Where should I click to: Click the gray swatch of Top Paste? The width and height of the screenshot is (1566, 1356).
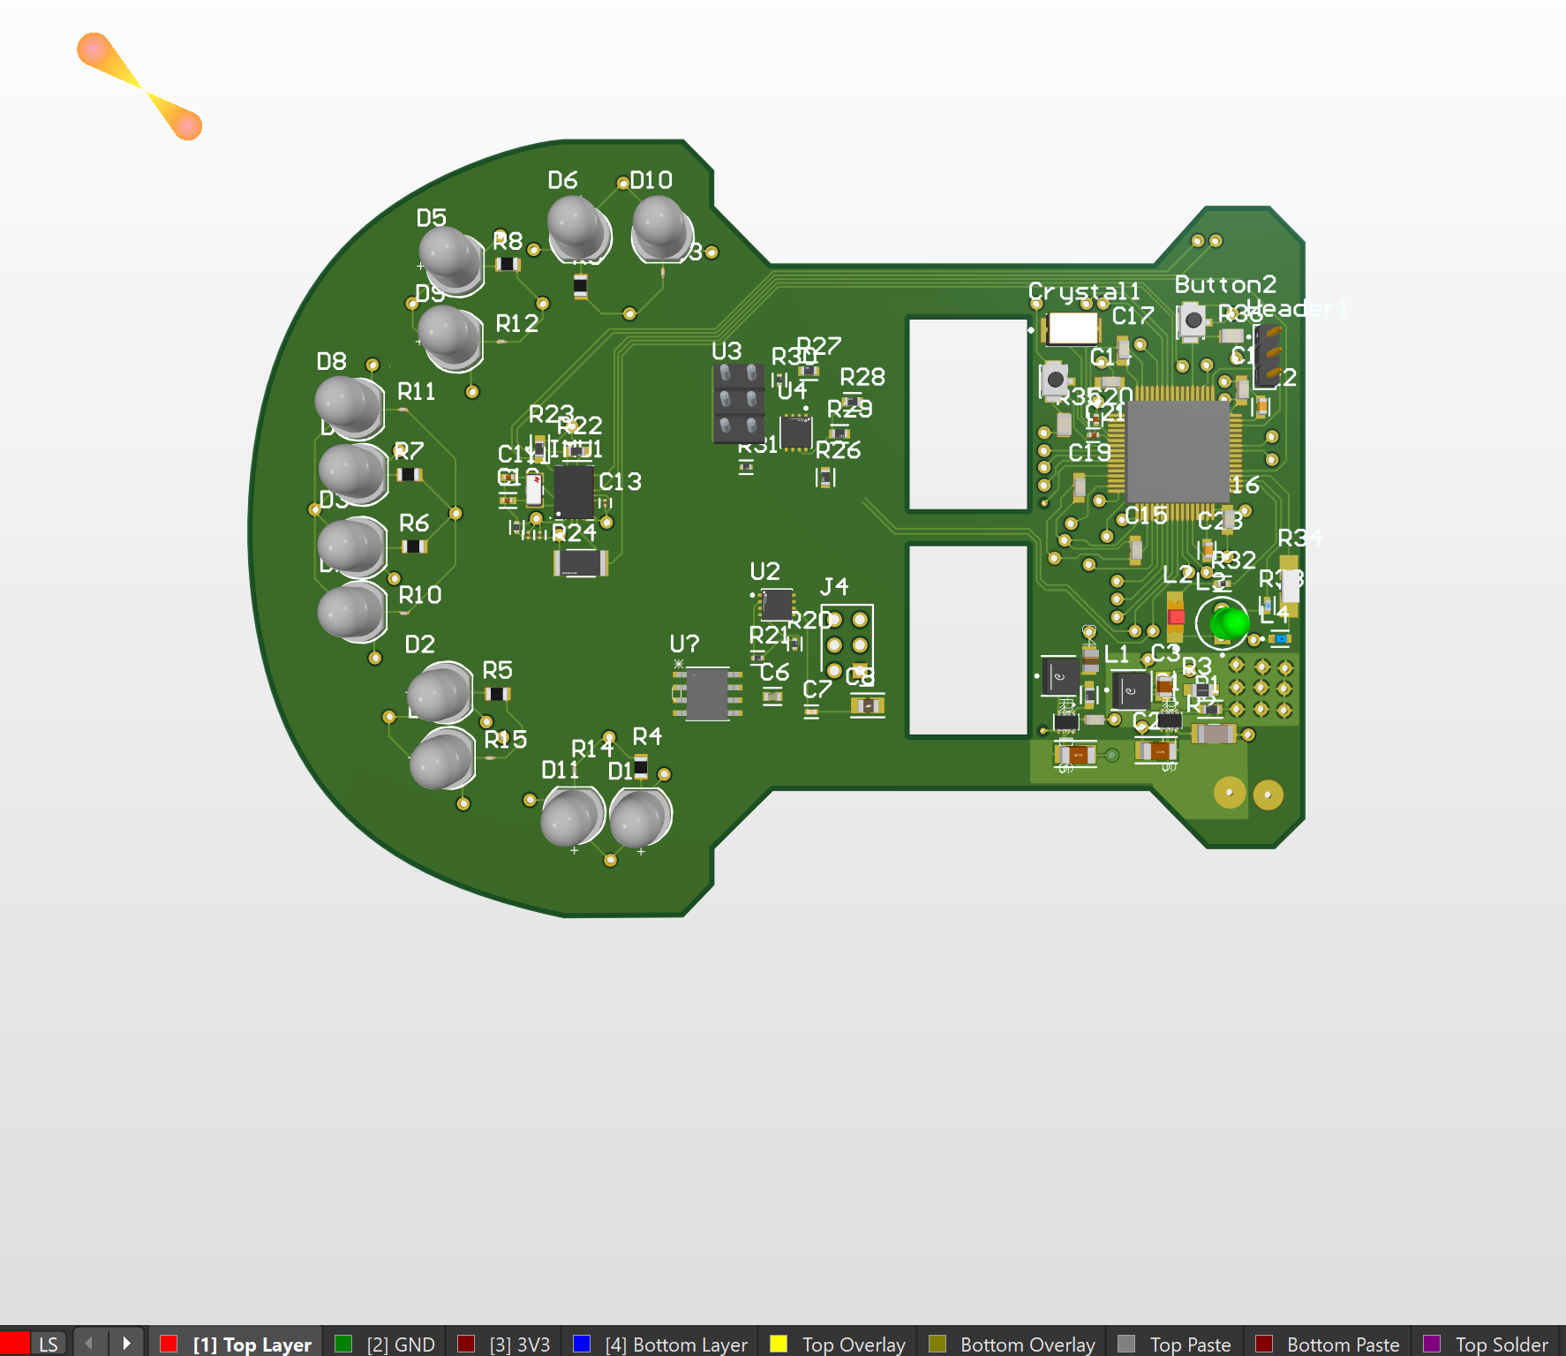point(1126,1344)
